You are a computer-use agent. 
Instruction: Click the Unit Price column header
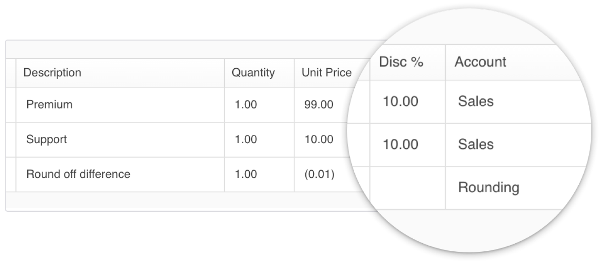[326, 73]
